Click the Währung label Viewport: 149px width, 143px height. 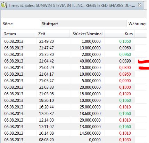(x=138, y=24)
